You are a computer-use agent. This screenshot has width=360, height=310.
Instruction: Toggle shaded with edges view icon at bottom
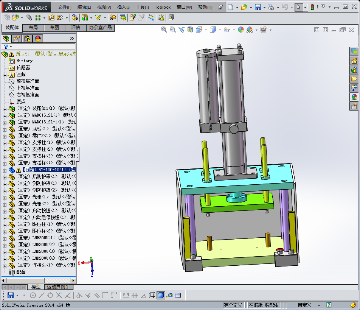161,295
